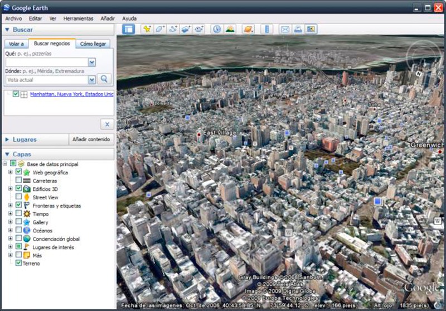Toggle Base de datos principal checkbox
Viewport: 446px width, 311px height.
pos(13,163)
